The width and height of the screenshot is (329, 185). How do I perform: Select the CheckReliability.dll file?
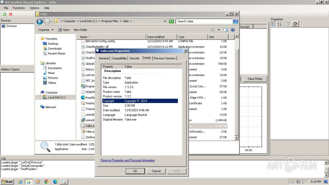click(97, 47)
